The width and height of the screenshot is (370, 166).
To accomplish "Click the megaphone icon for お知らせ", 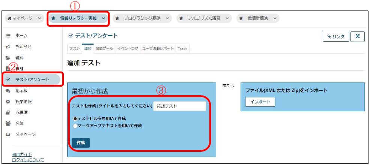I will [8, 46].
